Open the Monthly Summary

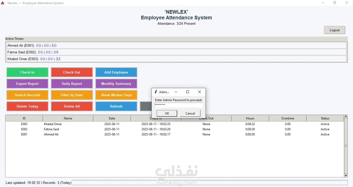click(116, 84)
